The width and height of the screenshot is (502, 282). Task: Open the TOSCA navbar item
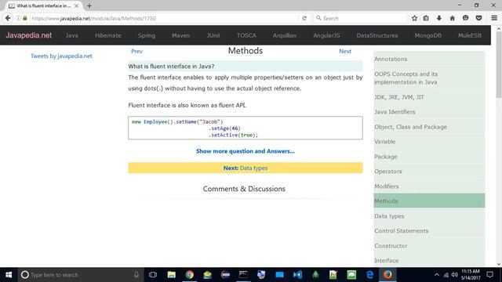pyautogui.click(x=246, y=35)
